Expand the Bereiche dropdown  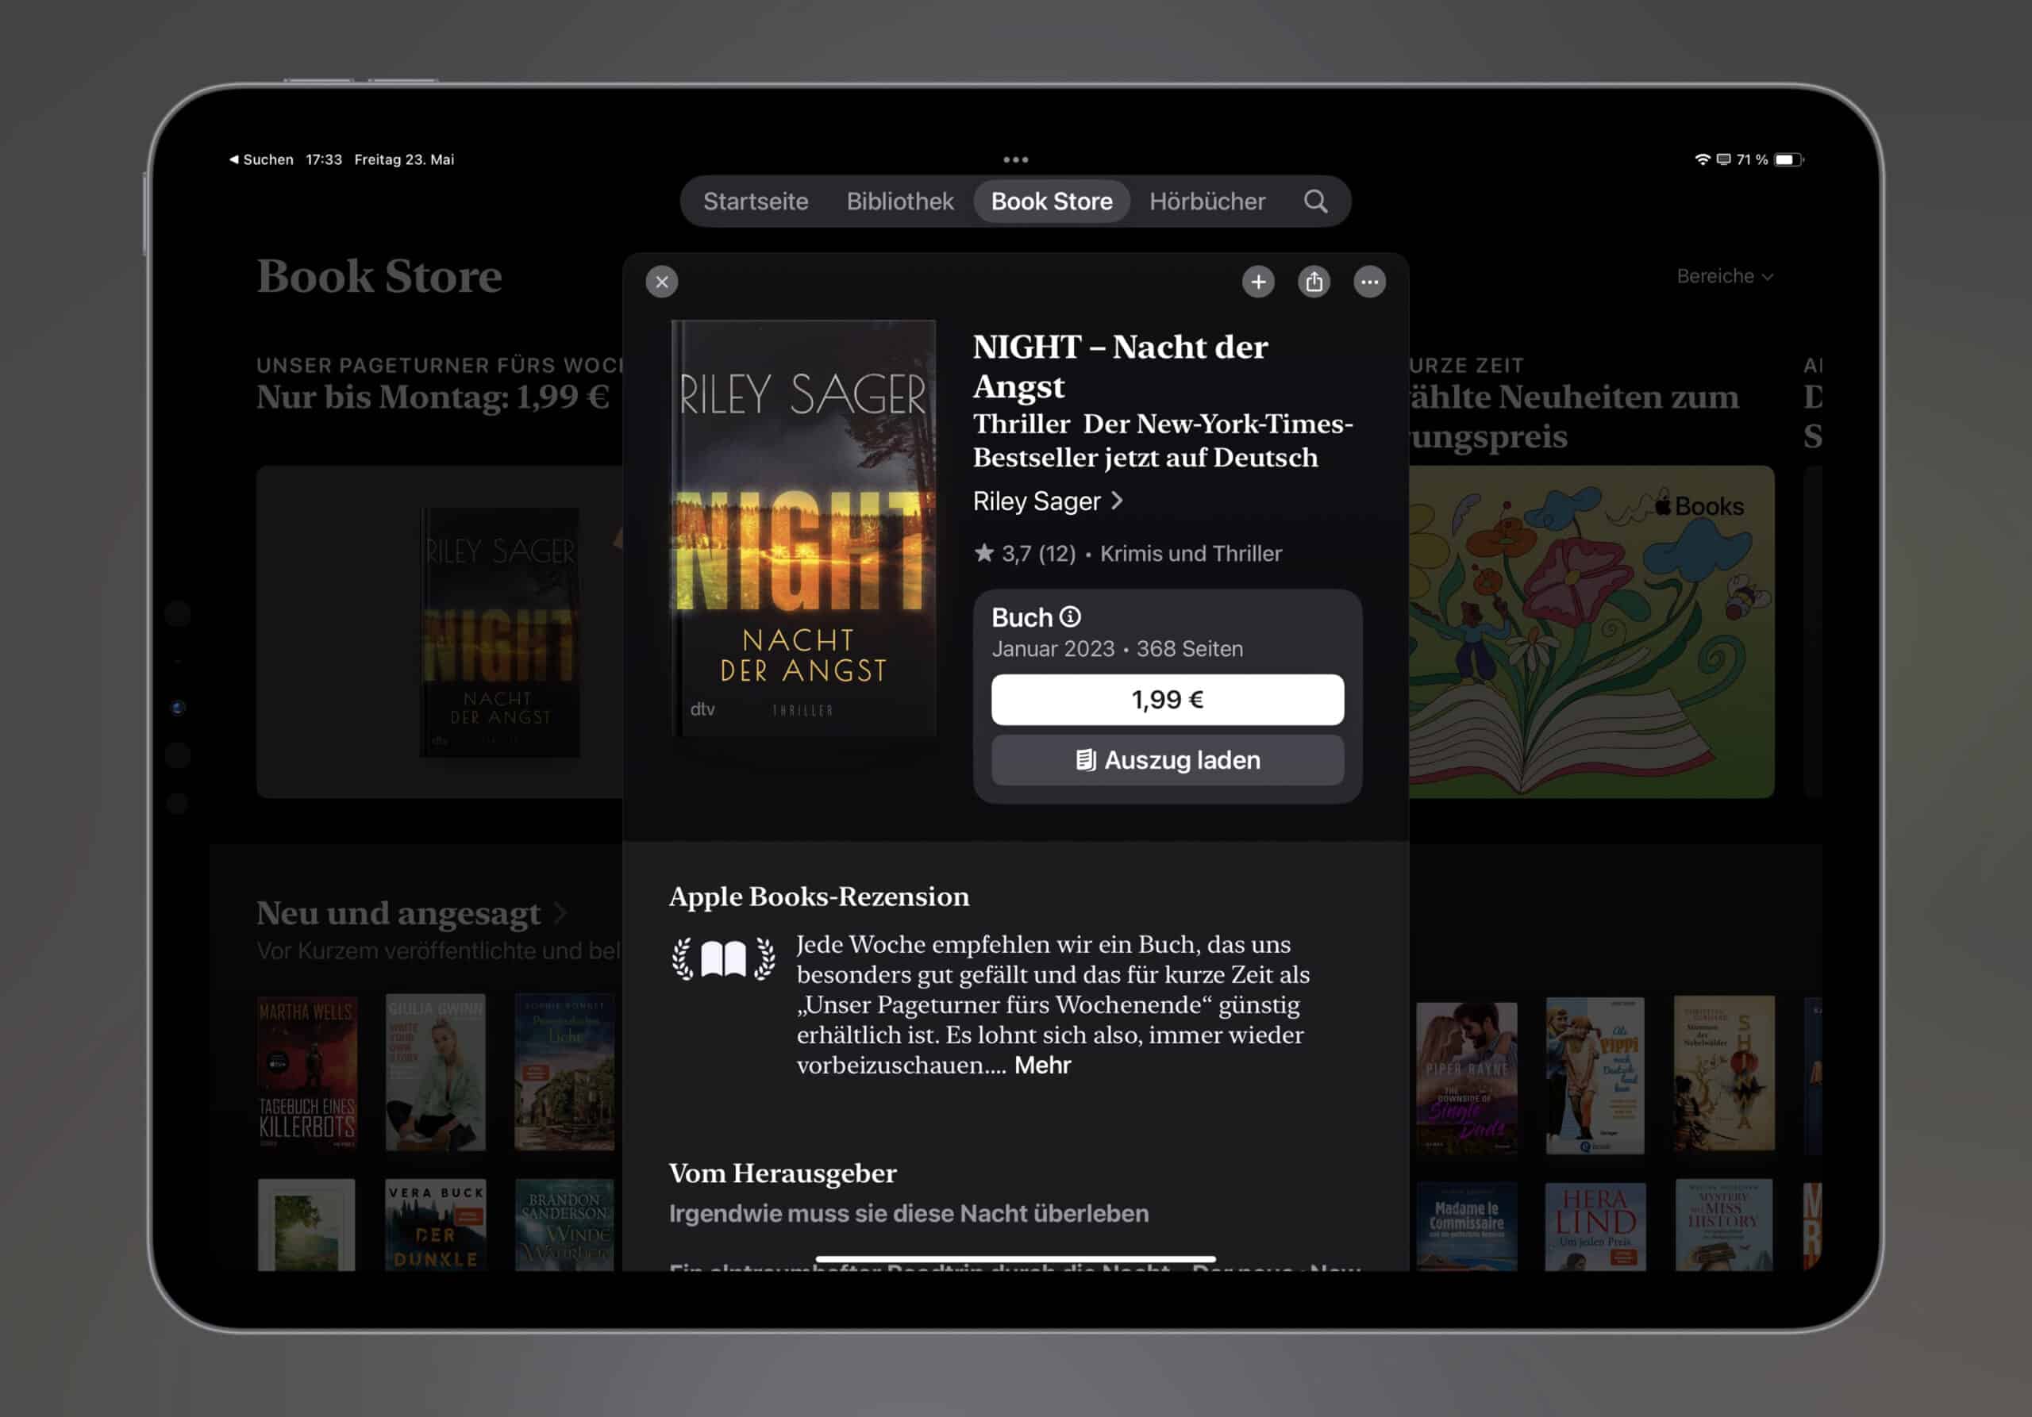[1724, 277]
